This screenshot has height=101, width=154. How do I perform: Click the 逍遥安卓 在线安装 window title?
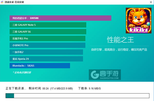14,2
